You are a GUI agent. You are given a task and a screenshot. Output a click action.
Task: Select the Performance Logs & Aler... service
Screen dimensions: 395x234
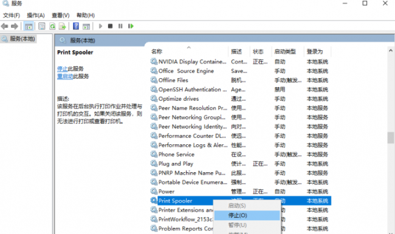pos(193,145)
